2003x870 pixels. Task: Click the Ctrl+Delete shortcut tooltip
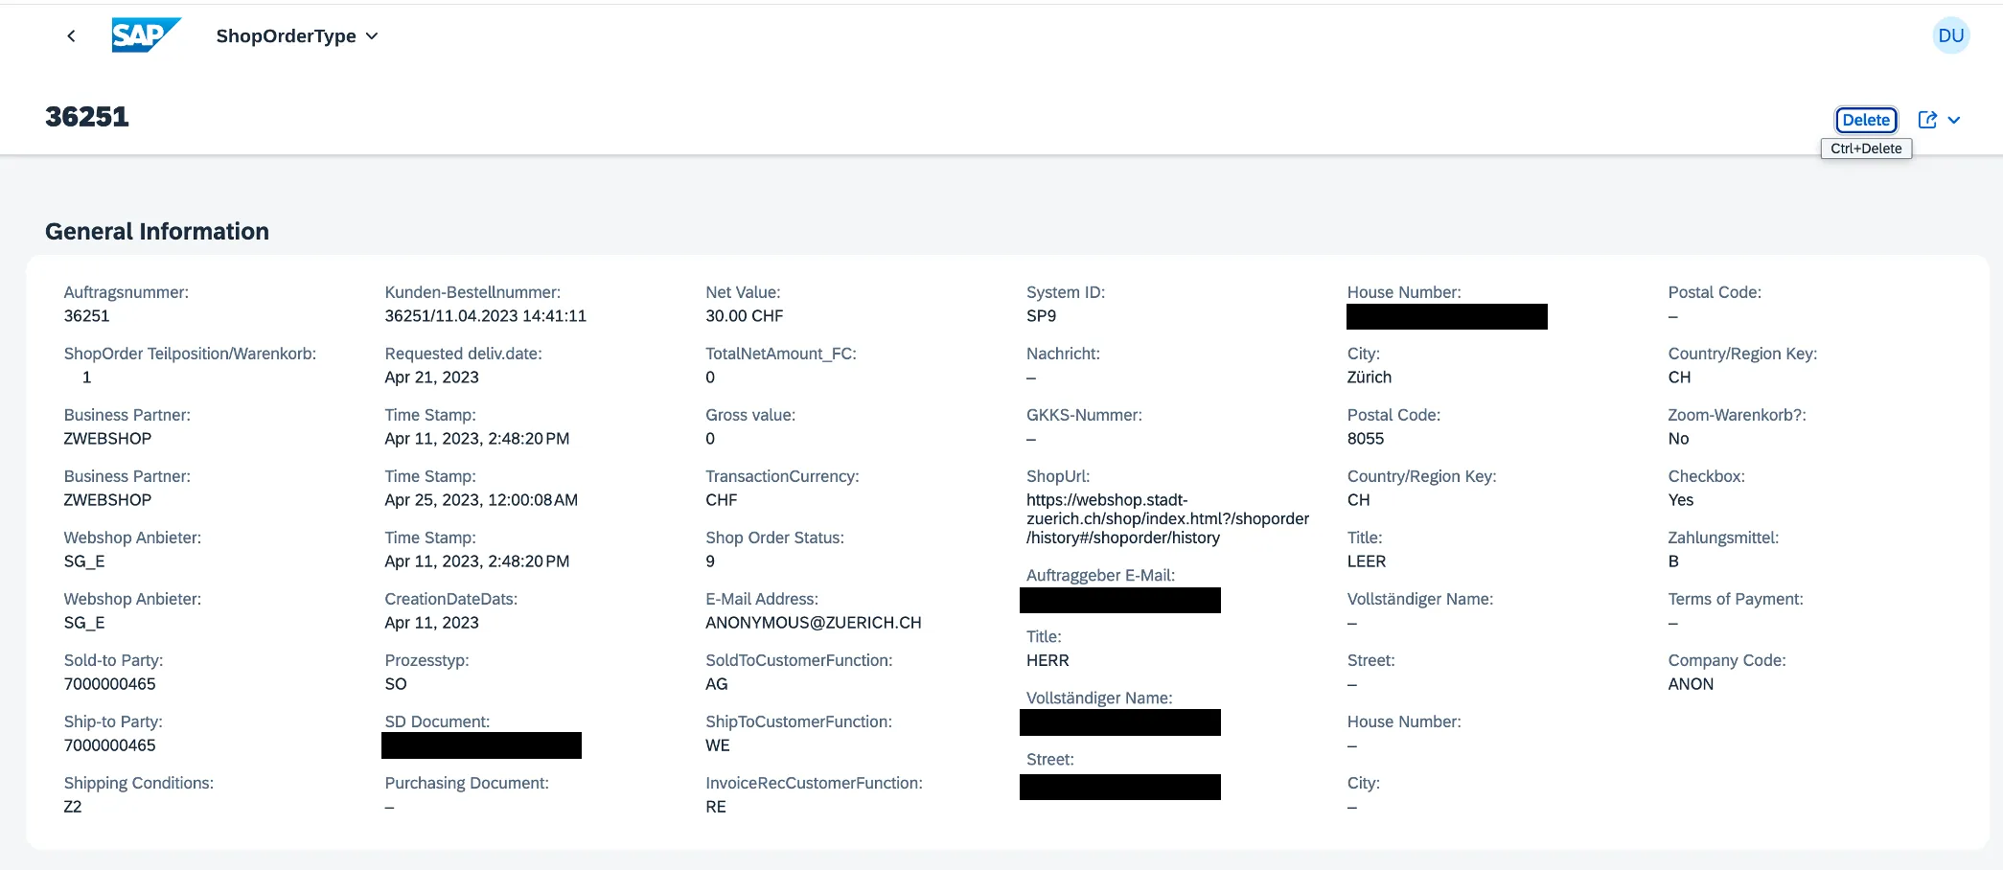pyautogui.click(x=1865, y=149)
